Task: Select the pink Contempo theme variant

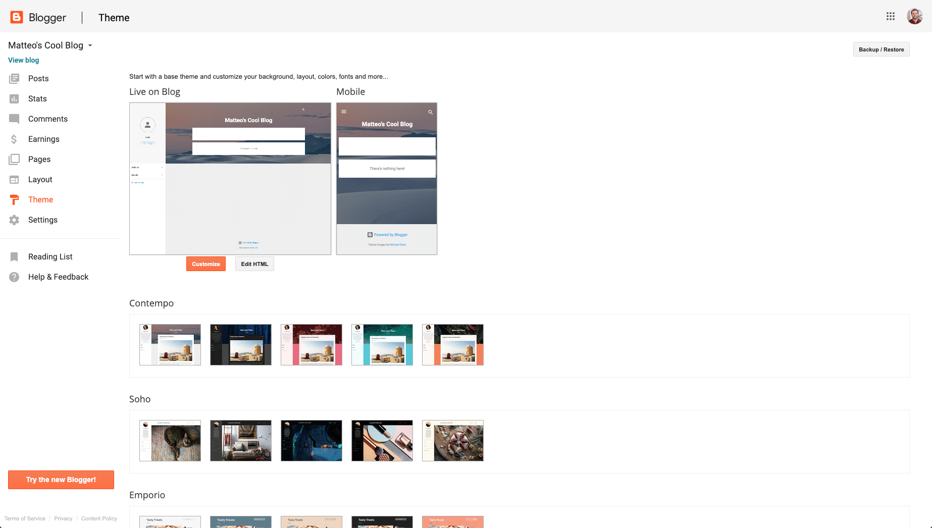Action: pyautogui.click(x=311, y=345)
